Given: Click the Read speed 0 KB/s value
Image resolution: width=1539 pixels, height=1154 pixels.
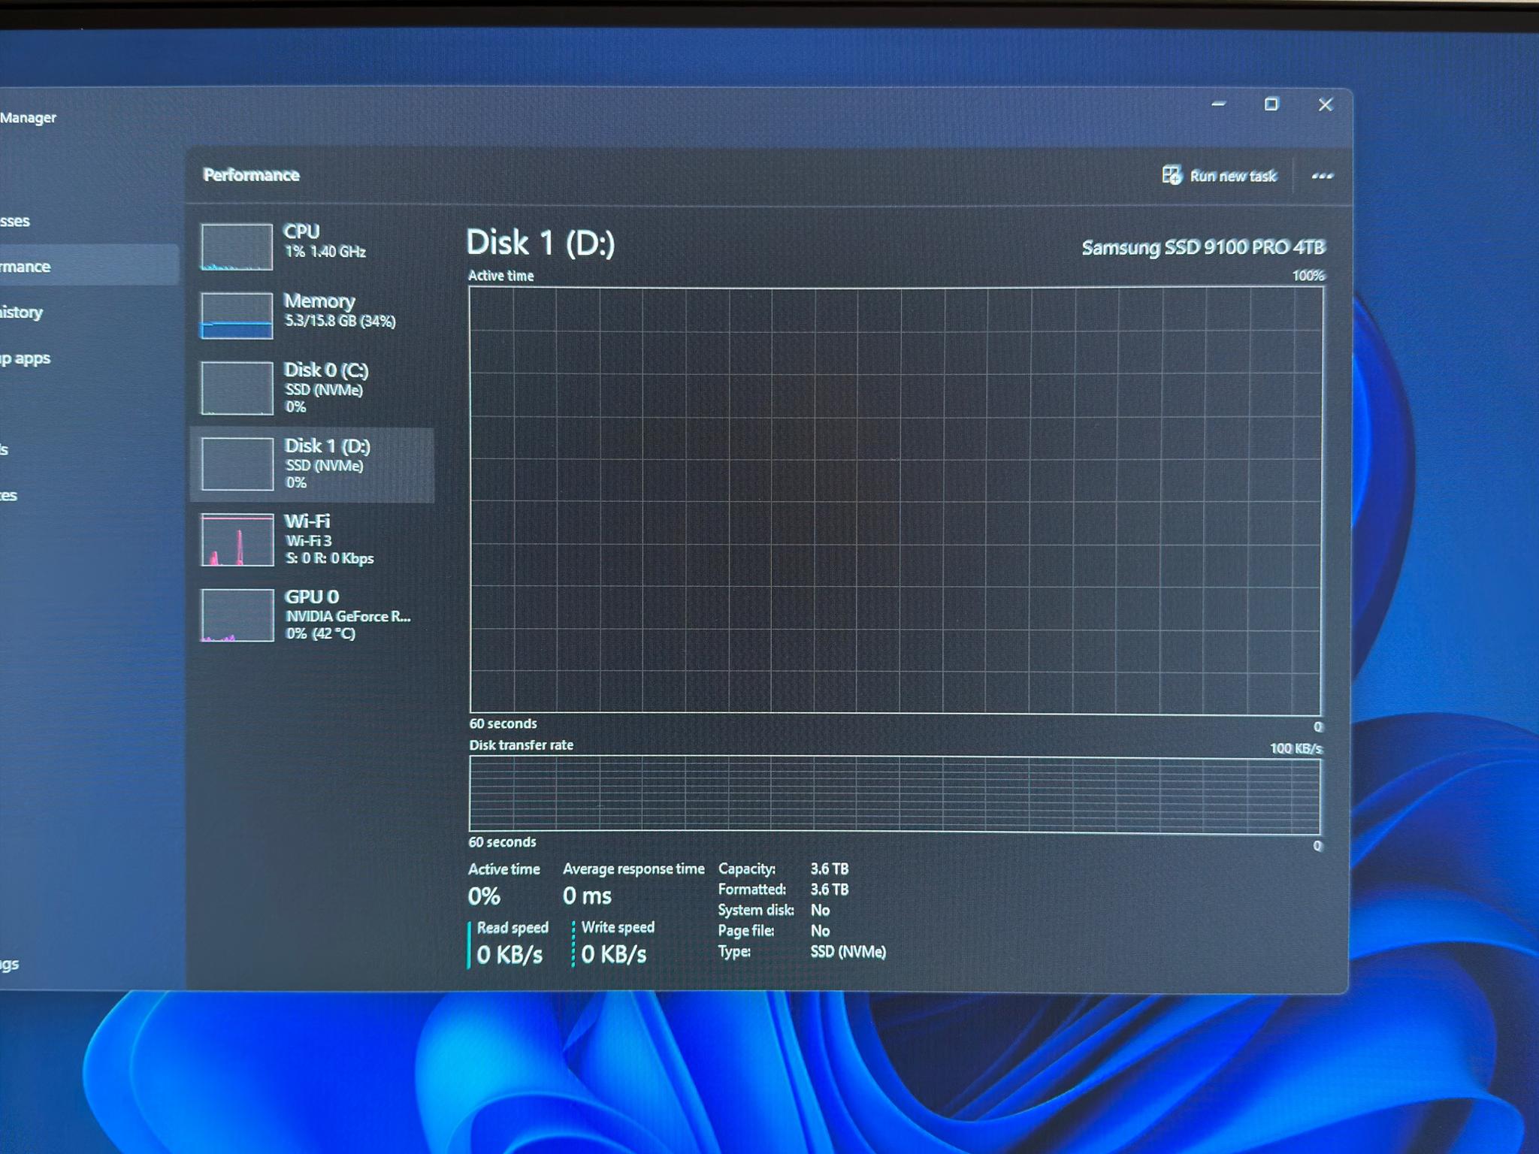Looking at the screenshot, I should (509, 955).
